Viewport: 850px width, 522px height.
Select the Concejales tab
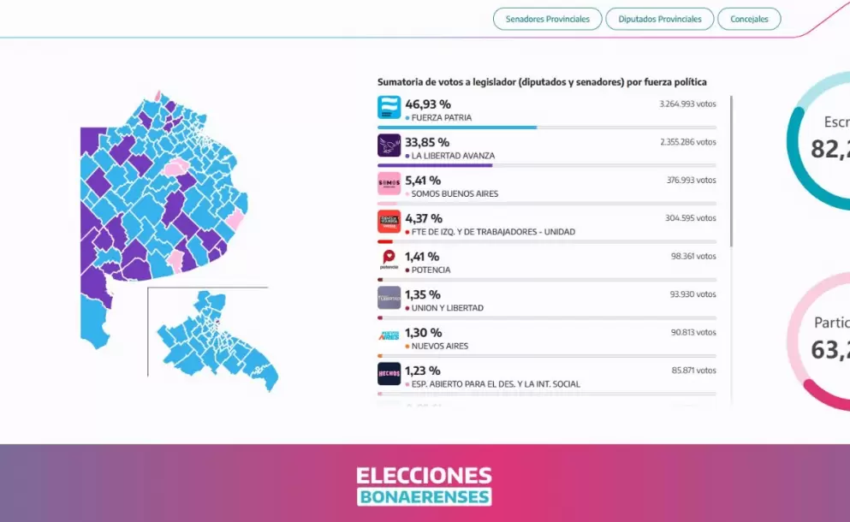749,19
